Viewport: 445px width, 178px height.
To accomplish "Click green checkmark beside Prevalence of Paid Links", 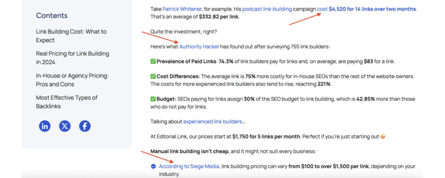I will (x=153, y=62).
